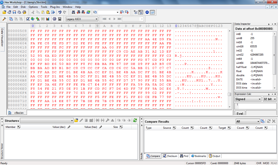Save the file with the floppy disk icon
Viewport: 278px width, 165px height.
coord(14,12)
